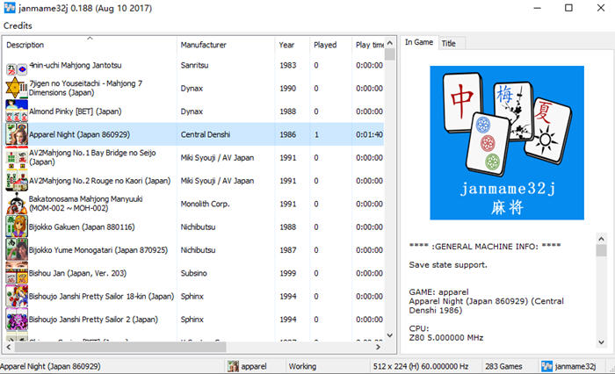This screenshot has width=615, height=374.
Task: Click the 4nin-uchi Mahjong Jantotsu game icon
Action: click(17, 69)
